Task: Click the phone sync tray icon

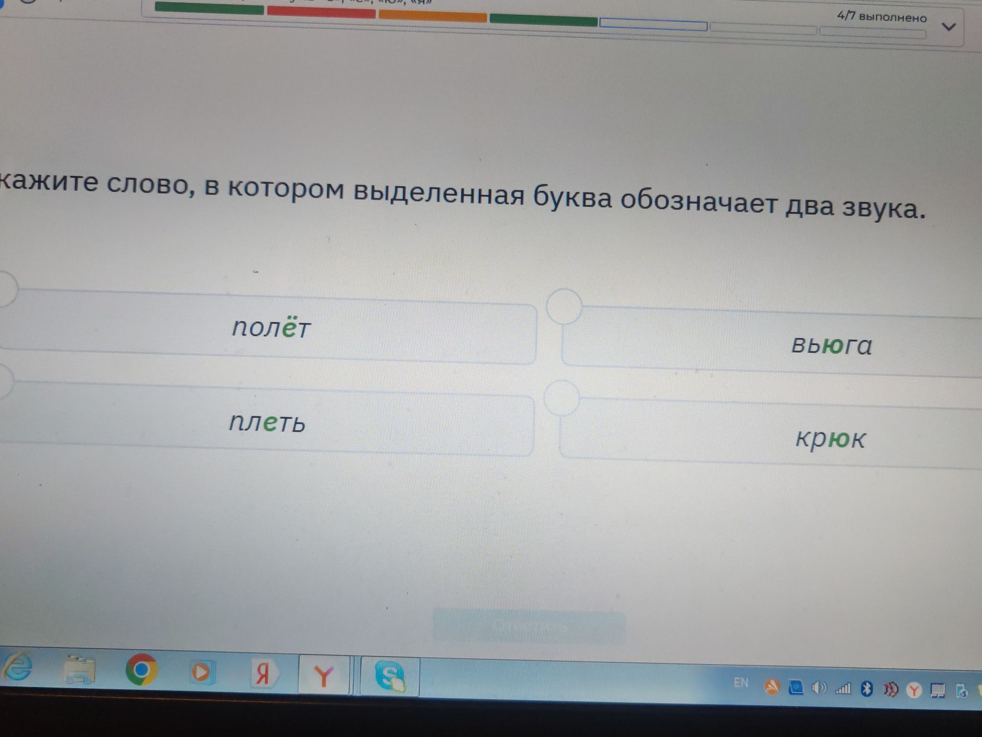Action: click(962, 691)
